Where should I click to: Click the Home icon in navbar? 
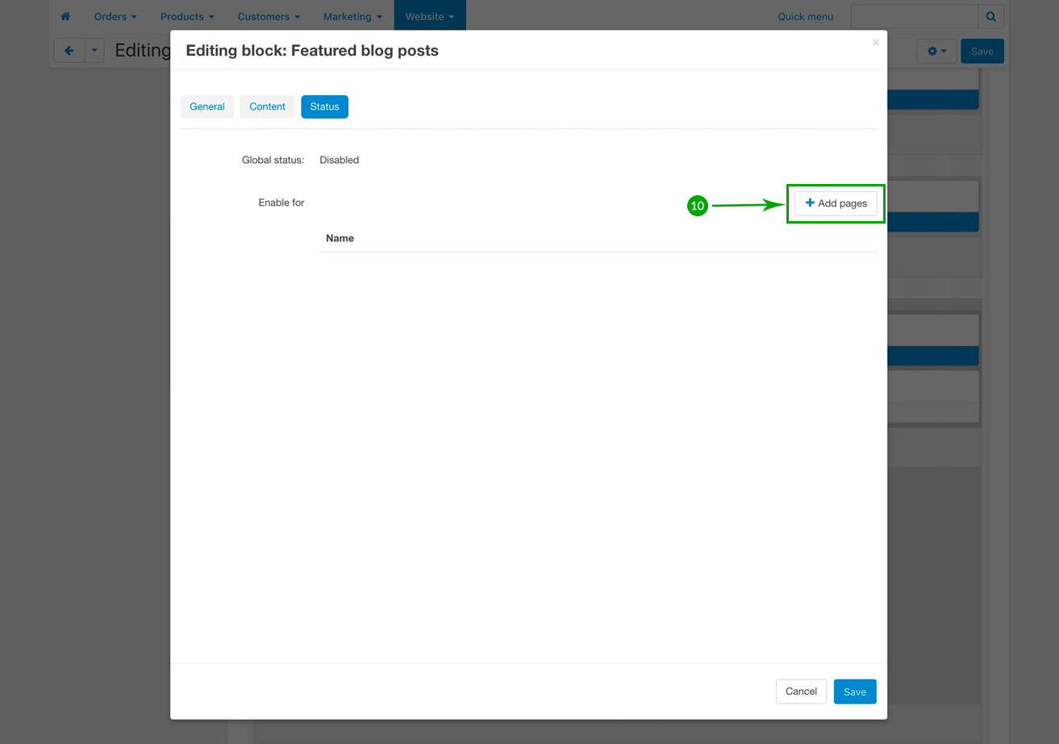point(65,16)
